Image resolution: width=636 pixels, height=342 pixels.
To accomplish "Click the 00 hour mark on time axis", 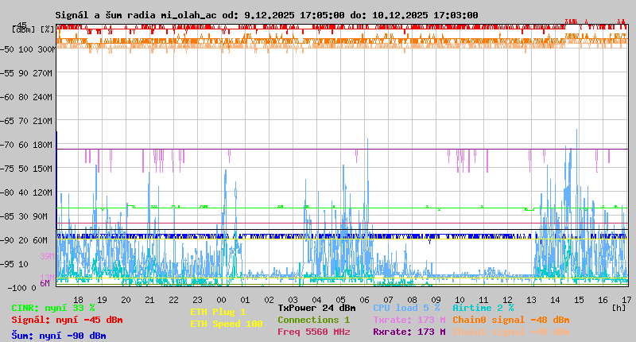I will (x=222, y=299).
